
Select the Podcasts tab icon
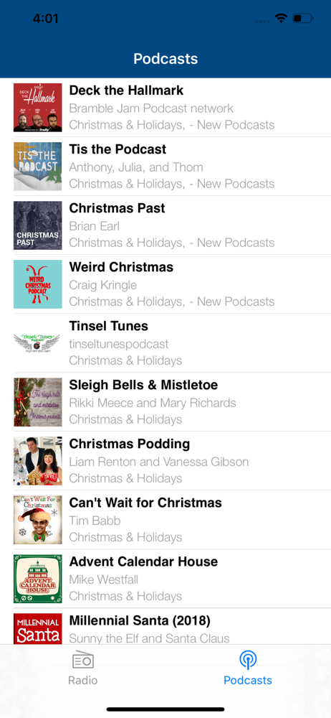coord(248,660)
